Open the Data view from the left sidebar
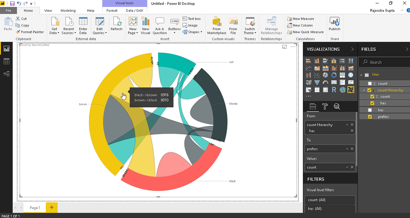Image resolution: width=410 pixels, height=218 pixels. 6,61
